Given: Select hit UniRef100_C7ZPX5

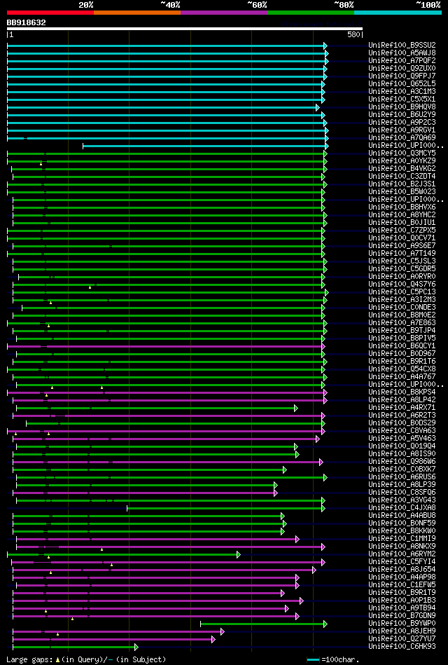Looking at the screenshot, I should point(402,231).
